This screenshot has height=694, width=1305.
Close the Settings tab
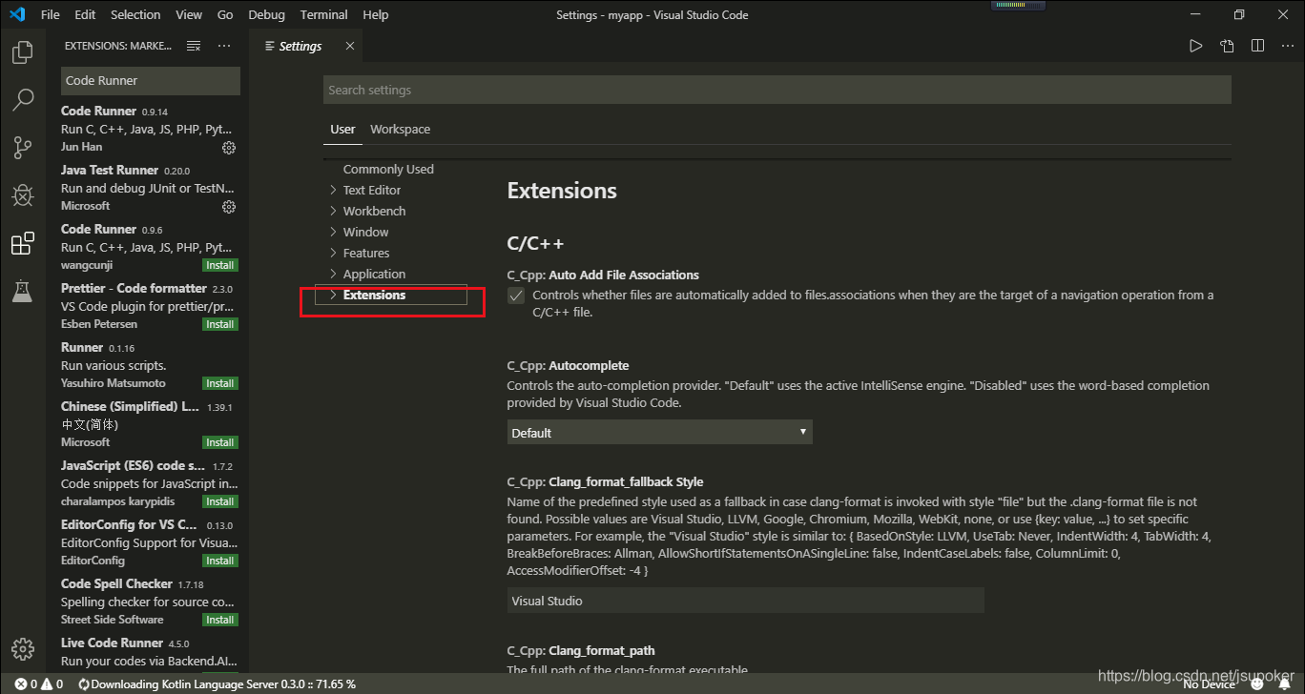[350, 46]
